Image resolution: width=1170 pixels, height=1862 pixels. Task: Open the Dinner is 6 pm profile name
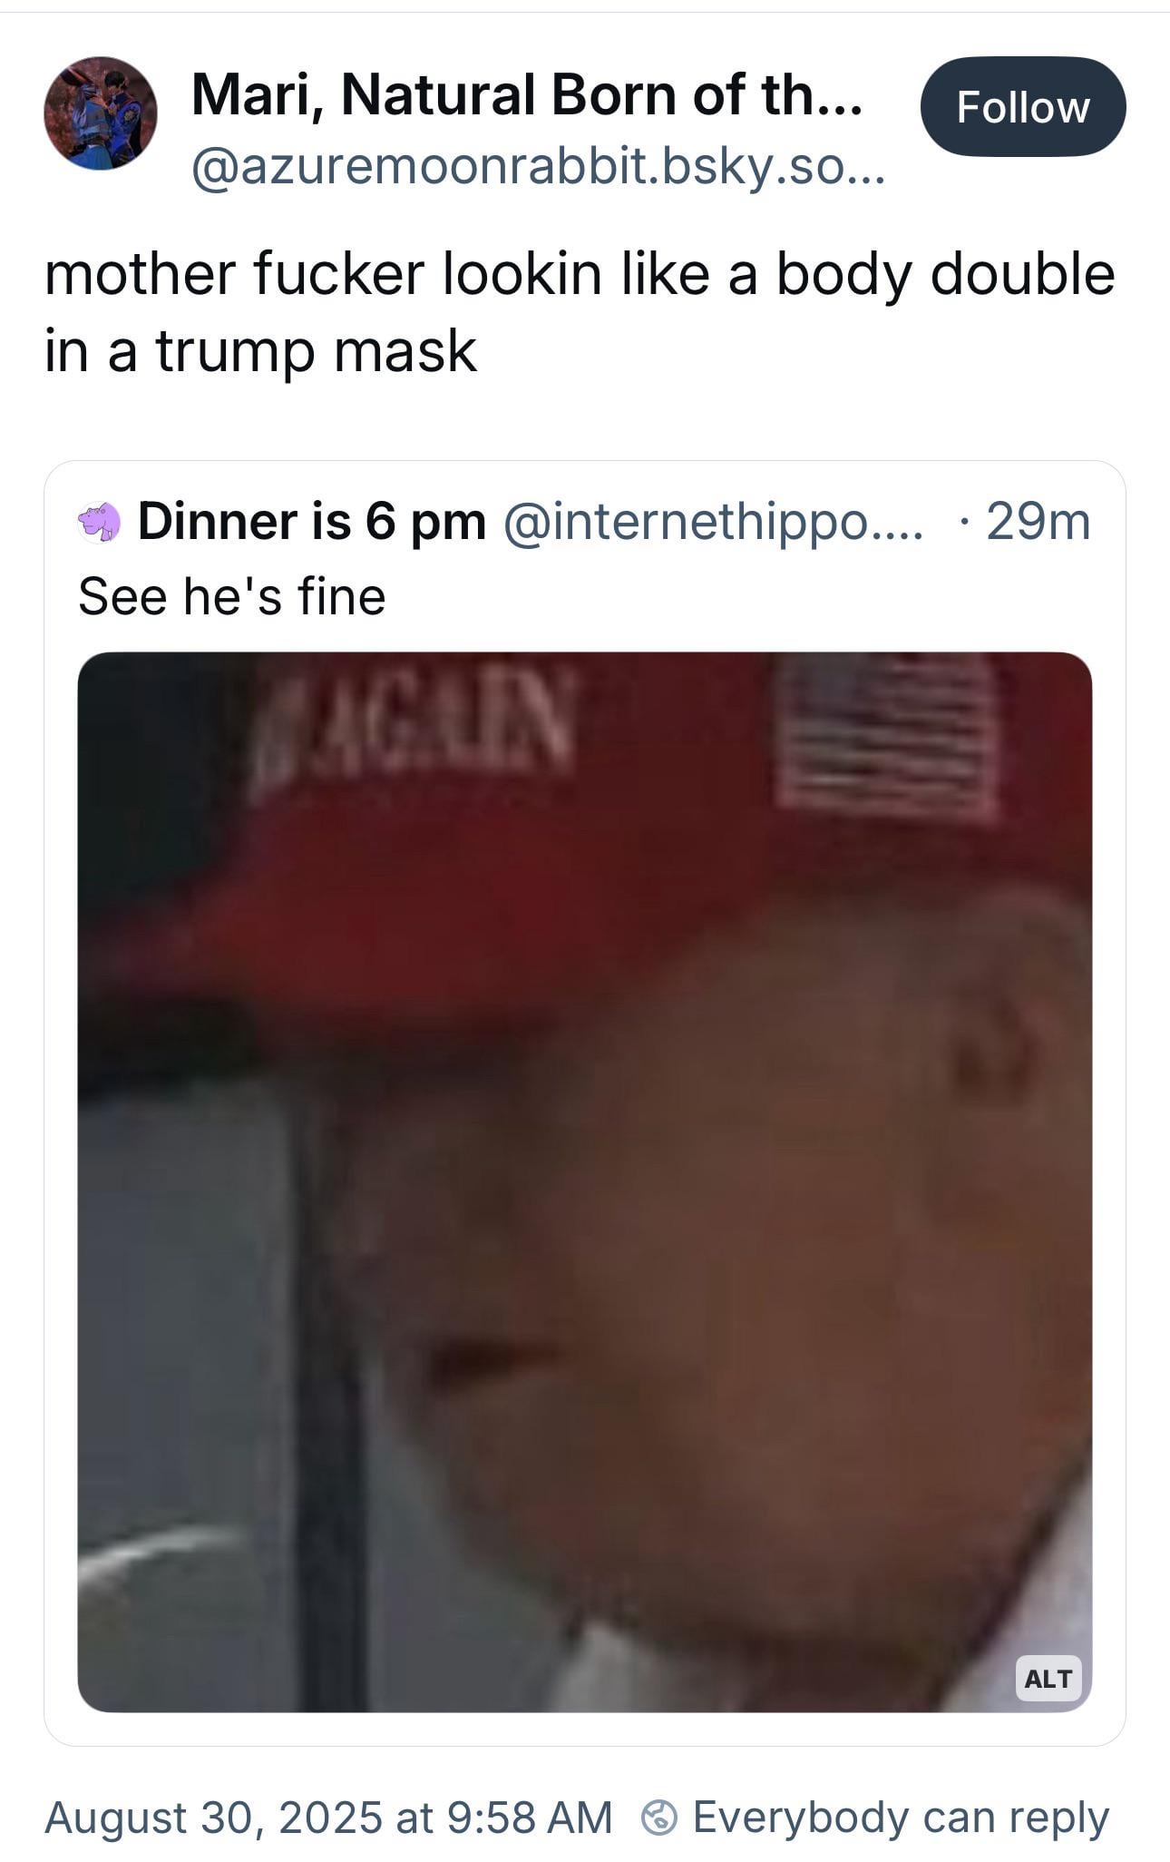(x=312, y=522)
